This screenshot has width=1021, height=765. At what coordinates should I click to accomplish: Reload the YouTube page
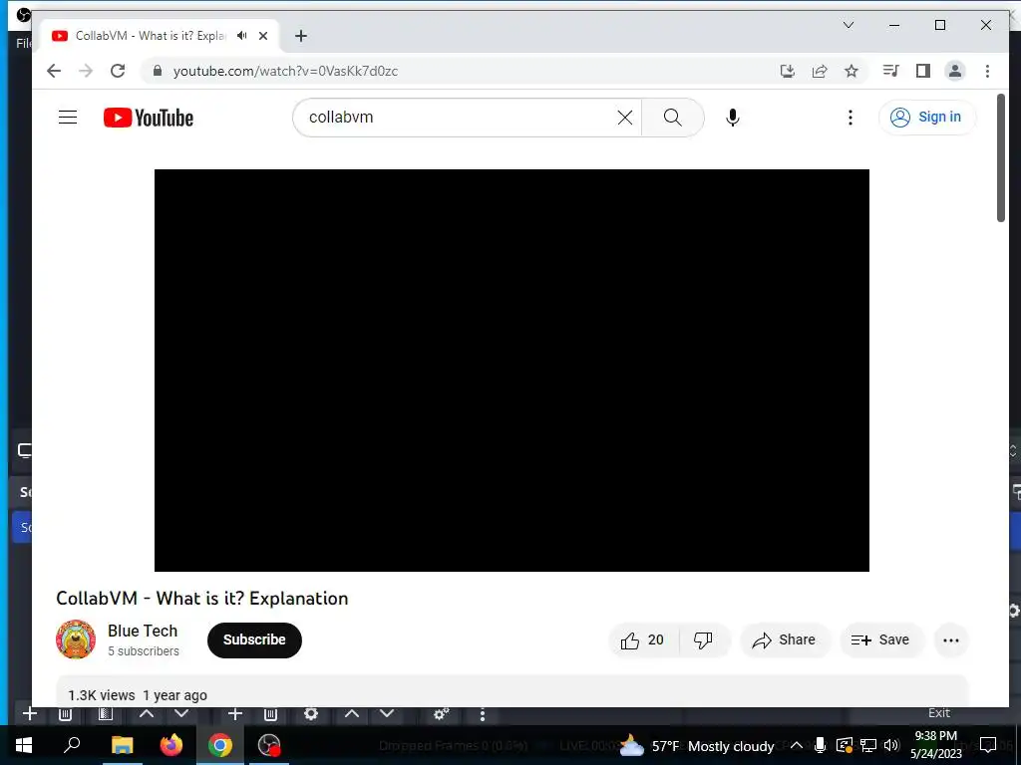pos(118,71)
